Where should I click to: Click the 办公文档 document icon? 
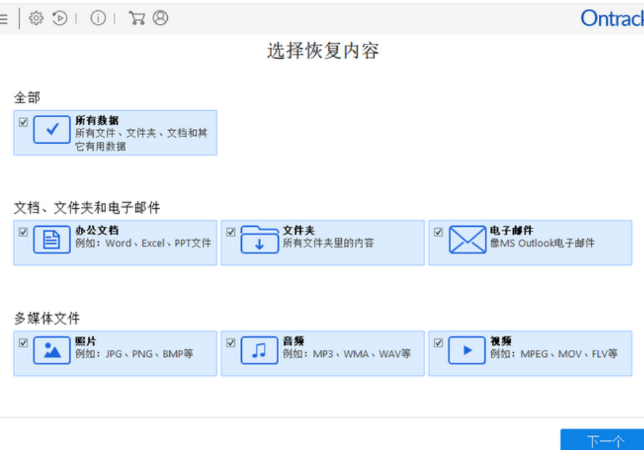pyautogui.click(x=52, y=240)
